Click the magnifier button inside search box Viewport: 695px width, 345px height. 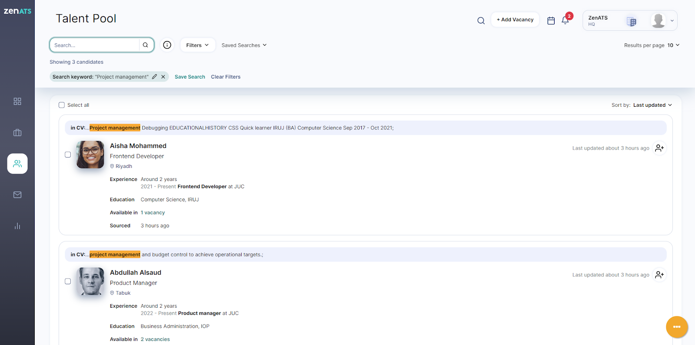[146, 45]
